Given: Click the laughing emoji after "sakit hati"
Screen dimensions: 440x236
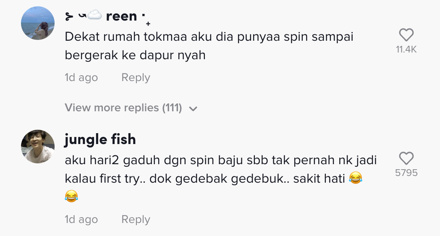Looking at the screenshot, I should click(355, 178).
